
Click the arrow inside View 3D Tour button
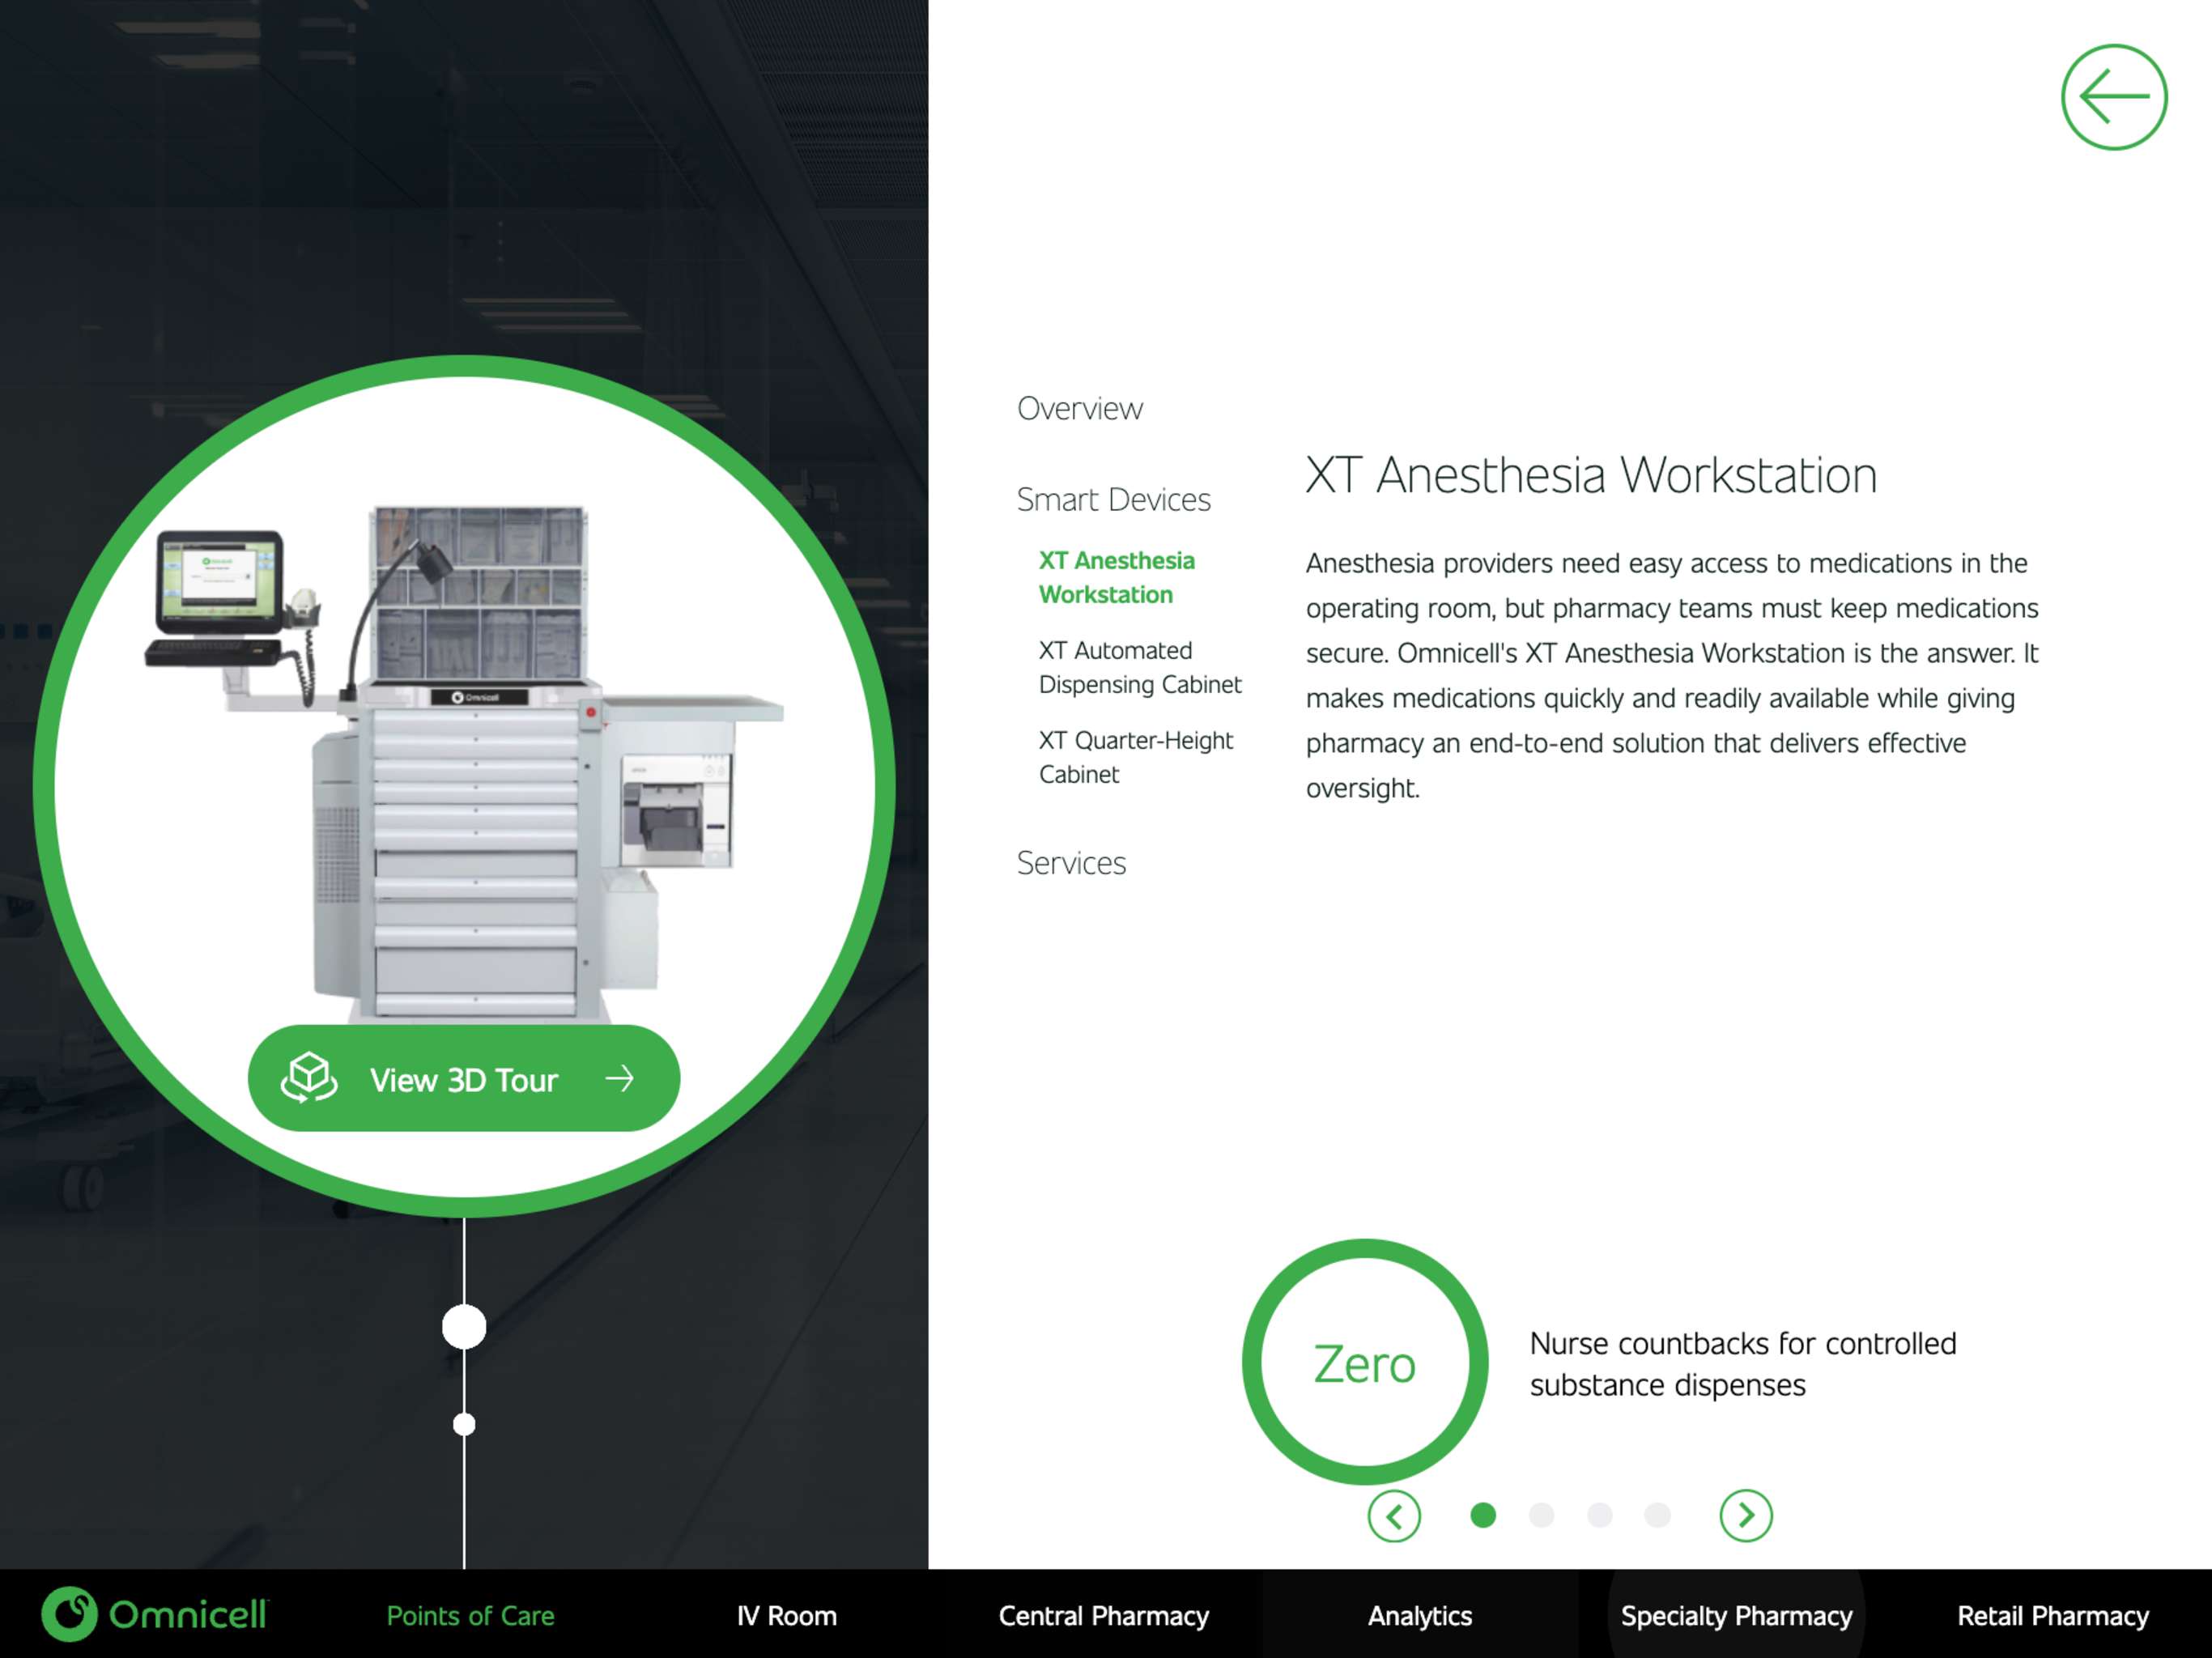(620, 1078)
